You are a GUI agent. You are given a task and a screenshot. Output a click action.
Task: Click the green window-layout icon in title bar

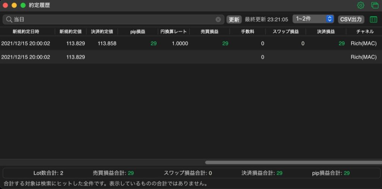point(375,5)
